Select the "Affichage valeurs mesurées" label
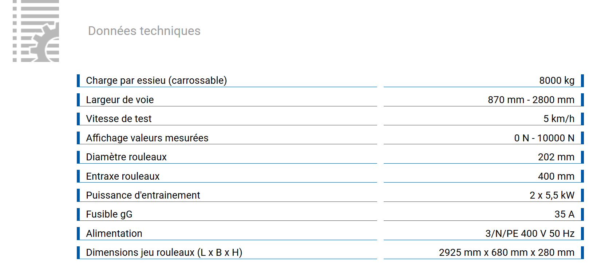This screenshot has width=597, height=266. point(147,138)
